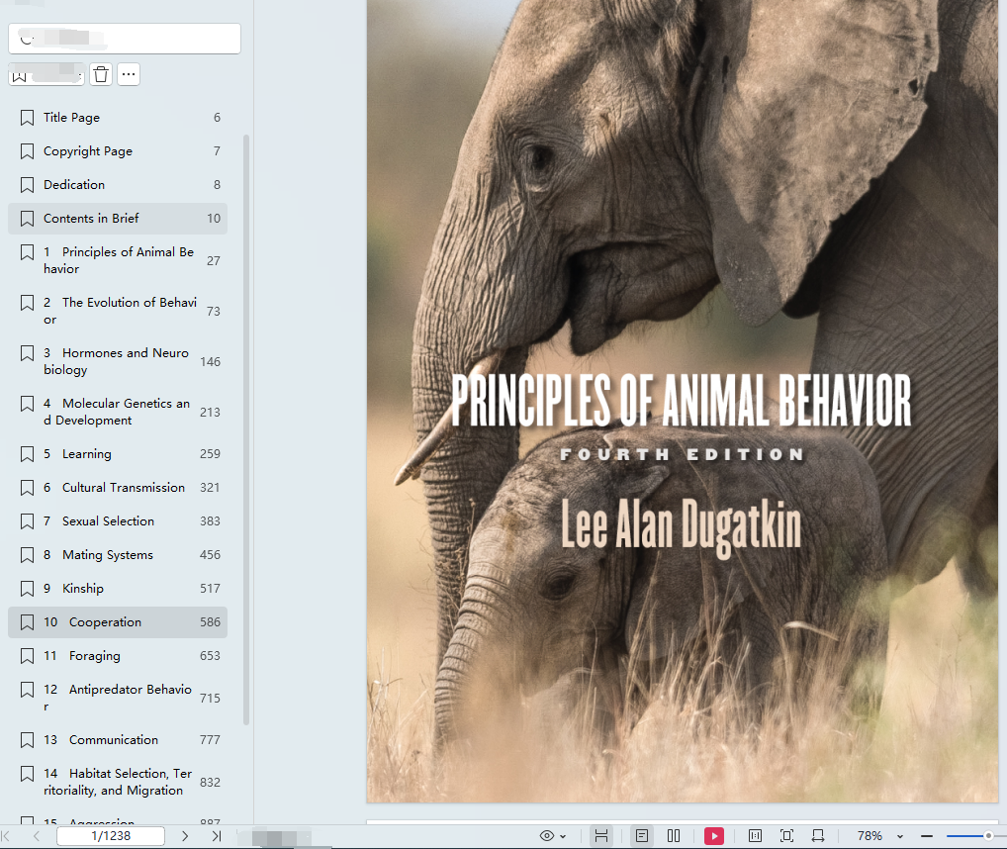Click the bookmark icon beside Hormones and Neurobiology
This screenshot has height=849, width=1007.
(27, 353)
